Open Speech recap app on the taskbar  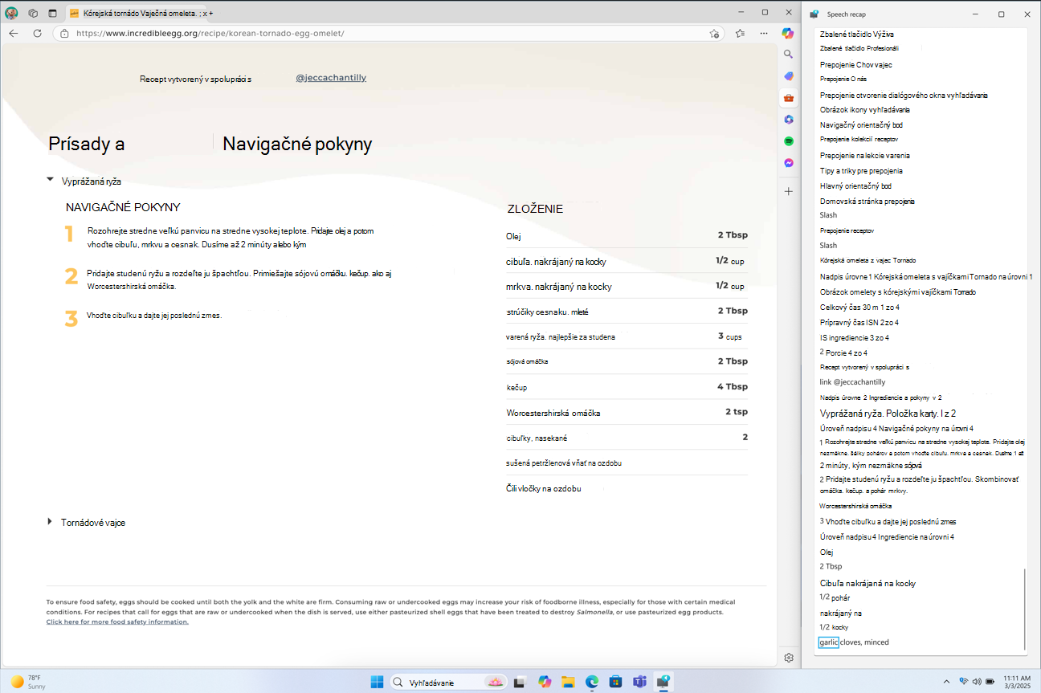(x=663, y=682)
